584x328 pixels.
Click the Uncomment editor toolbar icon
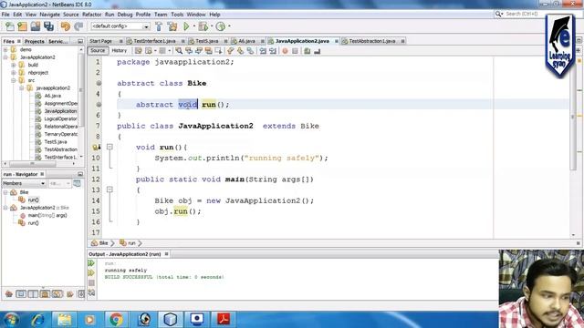click(317, 51)
